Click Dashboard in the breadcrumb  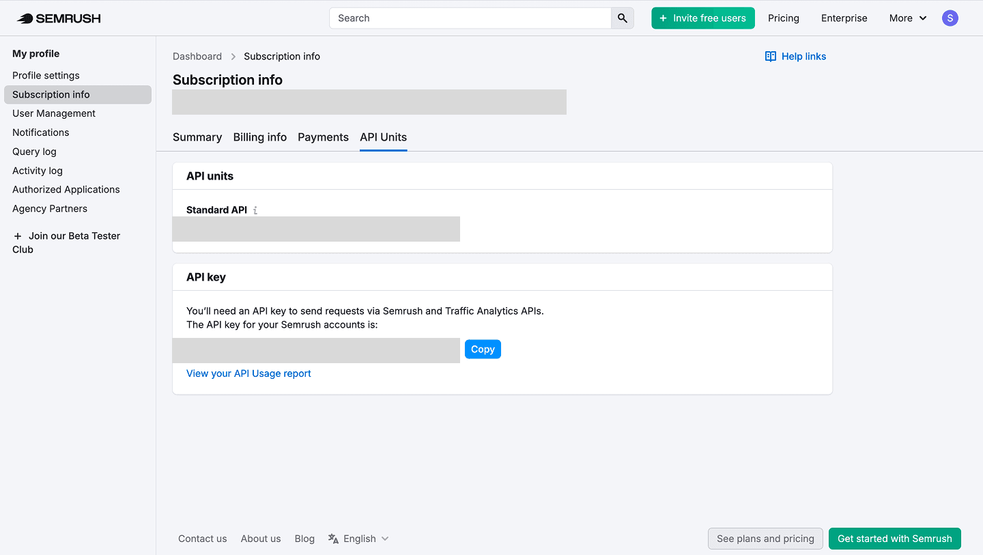tap(197, 57)
